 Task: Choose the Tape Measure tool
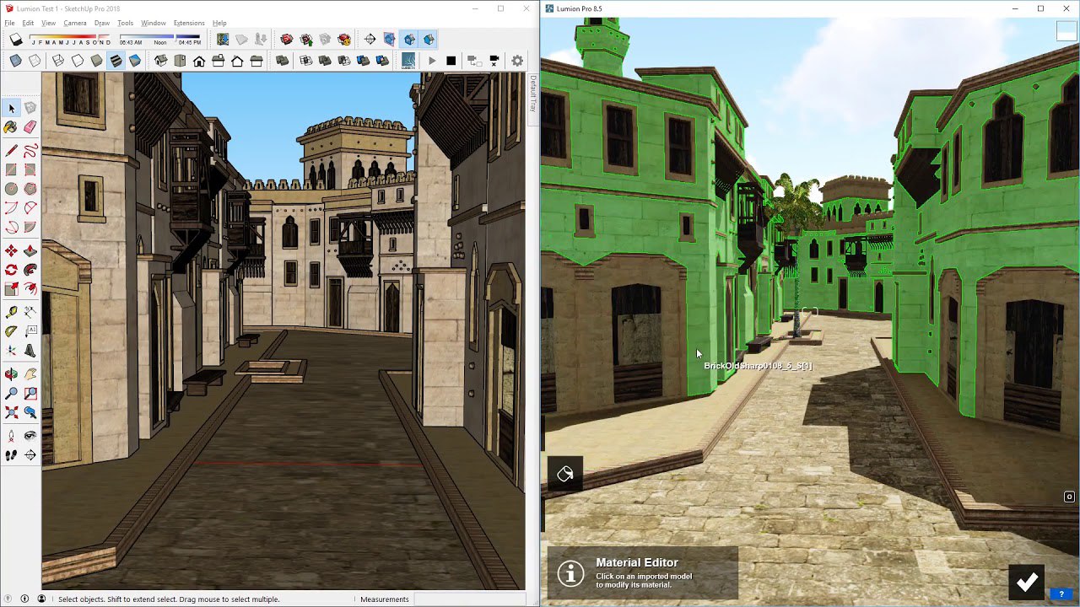pos(11,312)
